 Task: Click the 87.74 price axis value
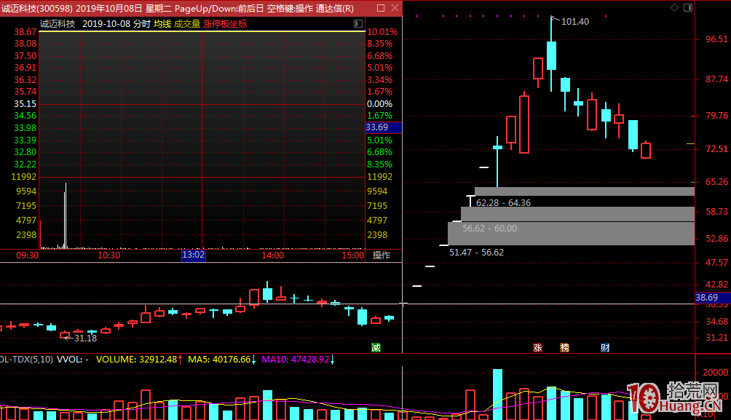click(716, 79)
